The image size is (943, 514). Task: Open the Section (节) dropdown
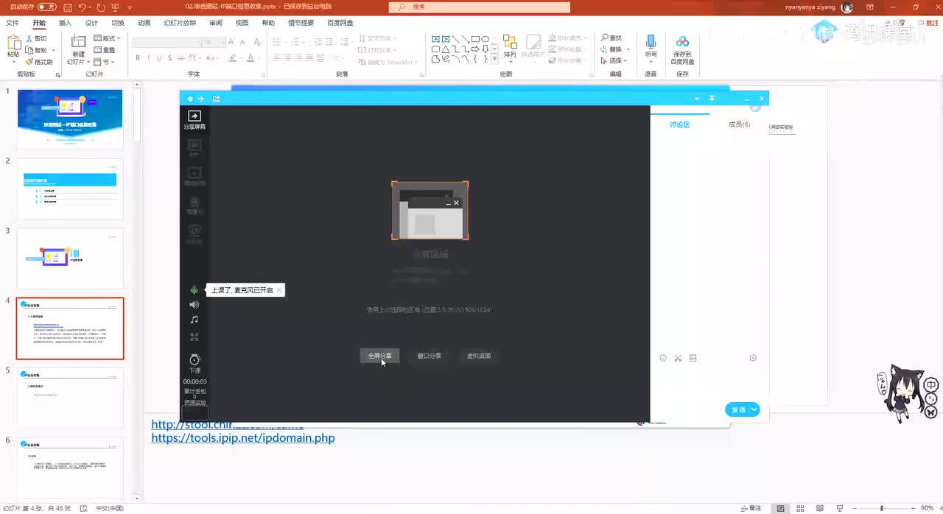pyautogui.click(x=104, y=62)
